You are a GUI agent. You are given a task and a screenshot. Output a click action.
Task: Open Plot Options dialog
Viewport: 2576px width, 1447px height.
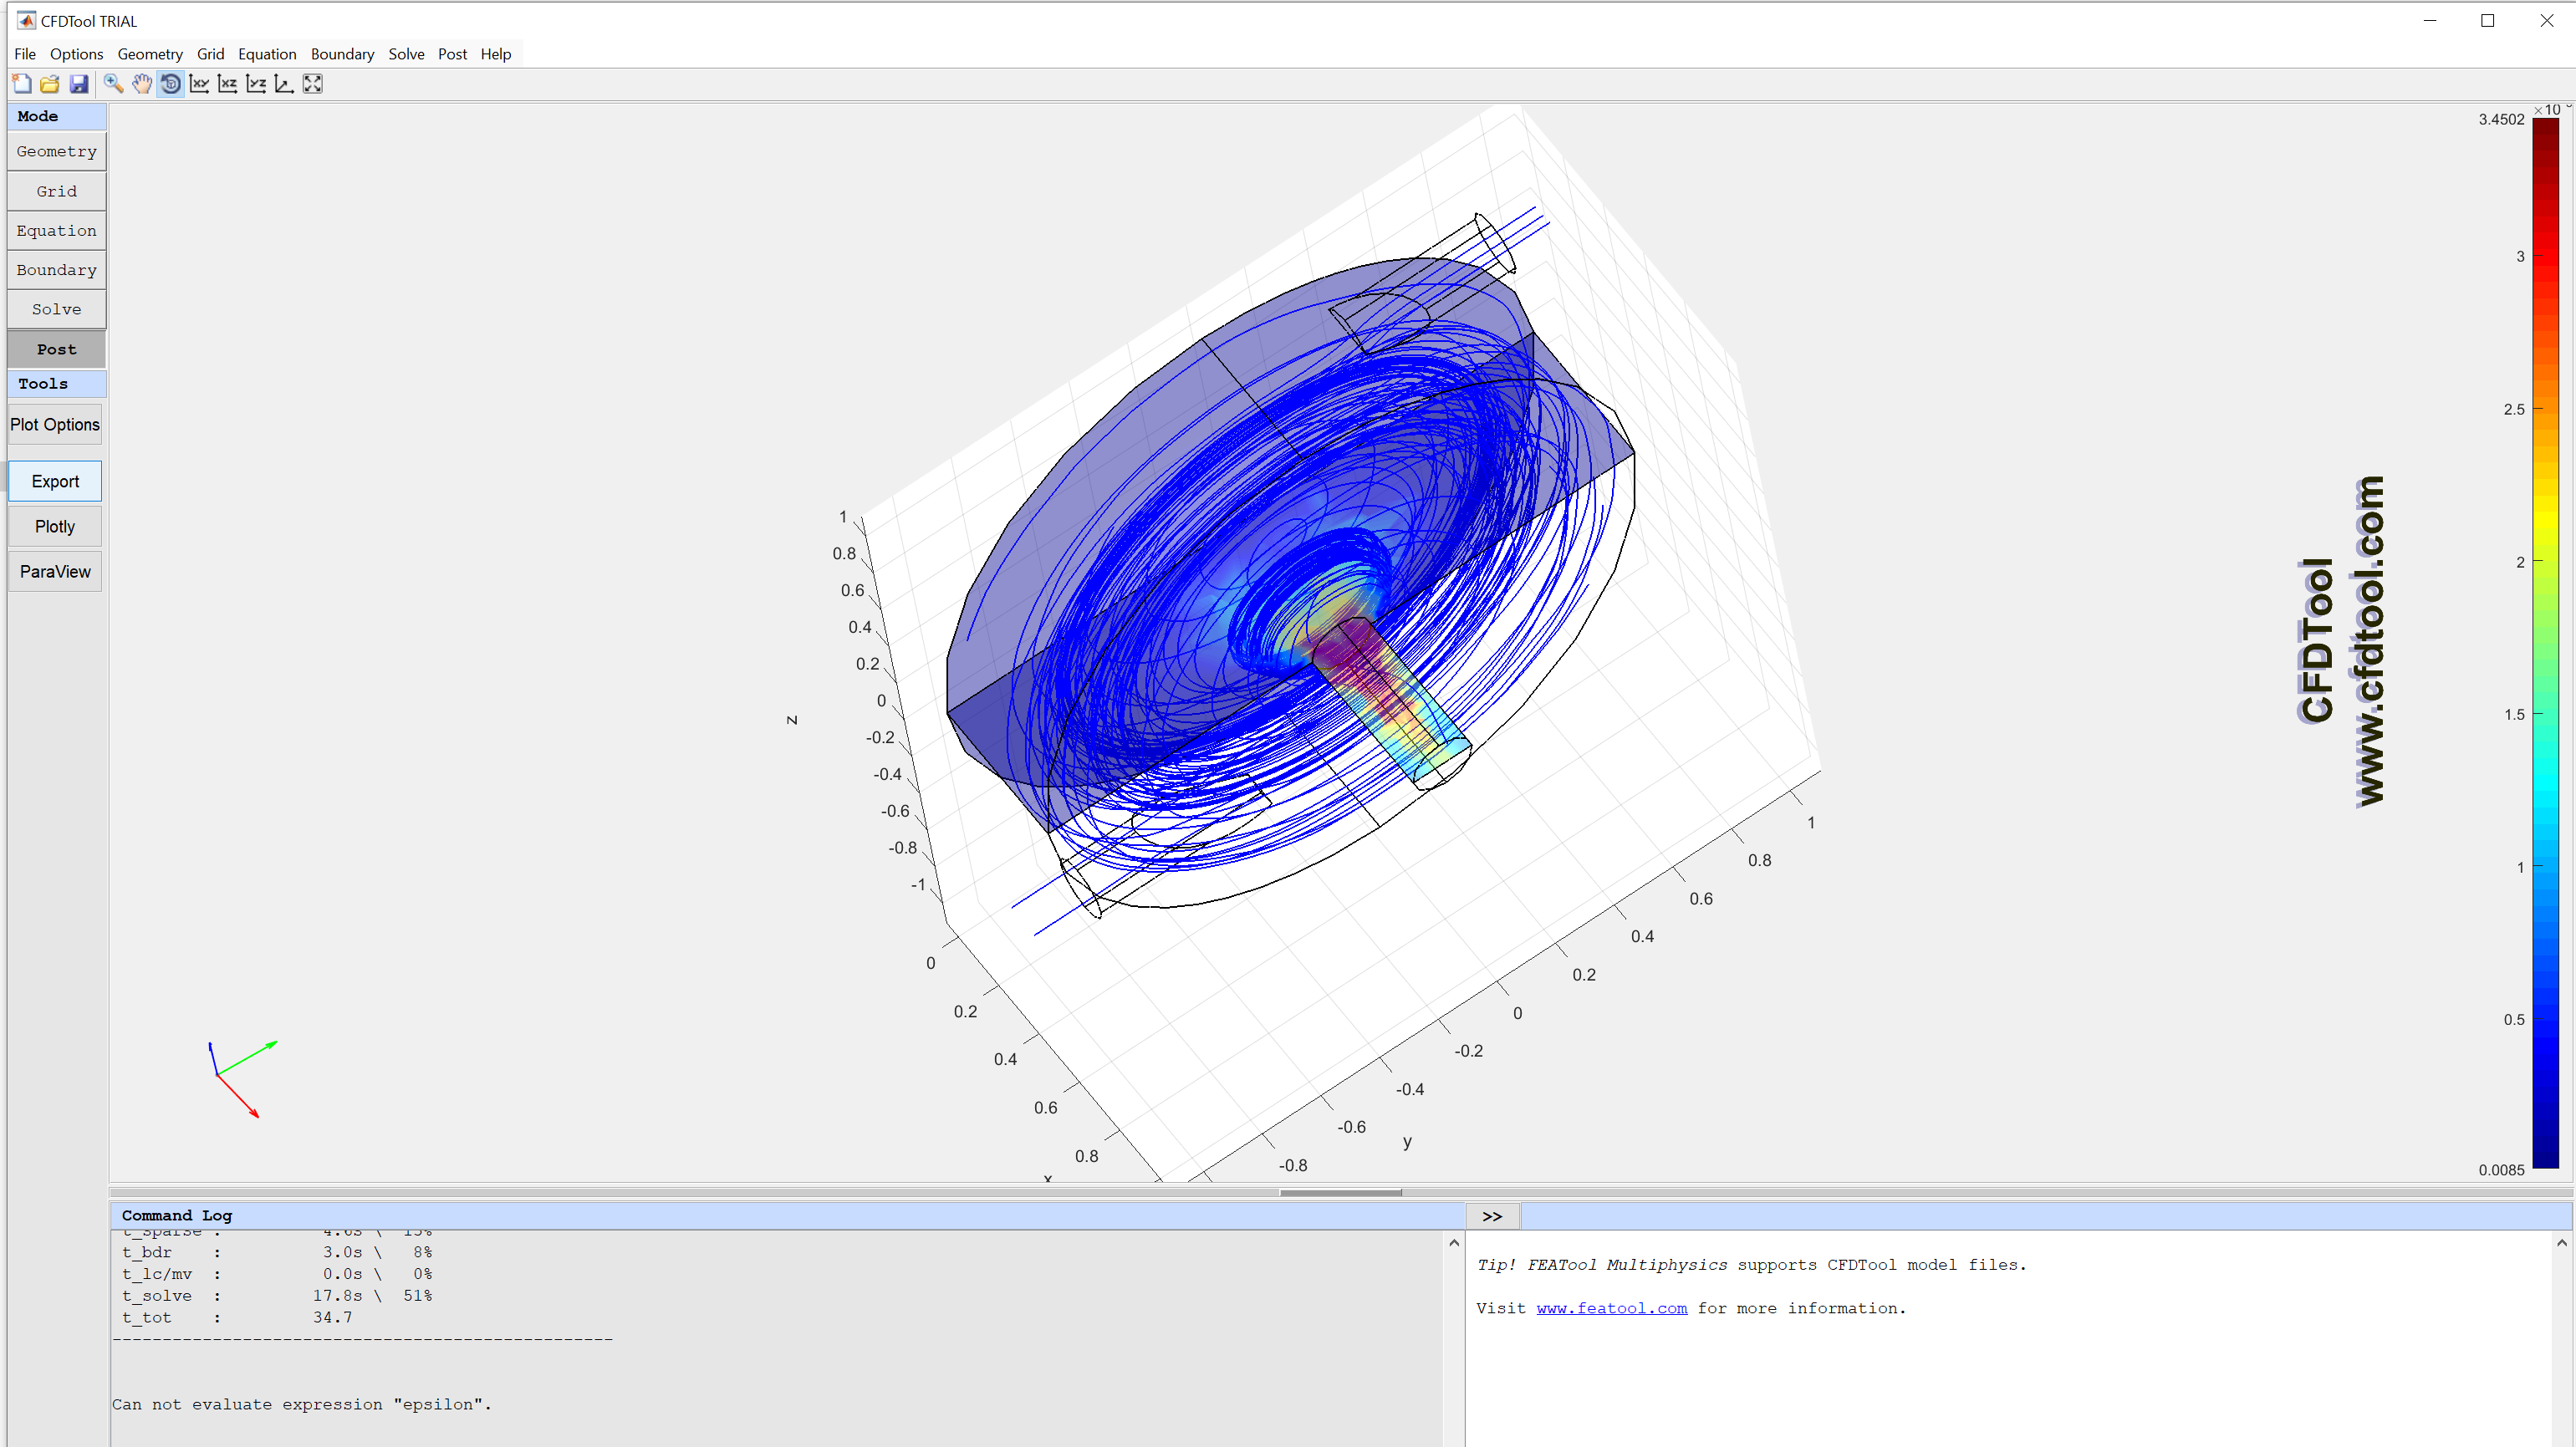pos(55,424)
